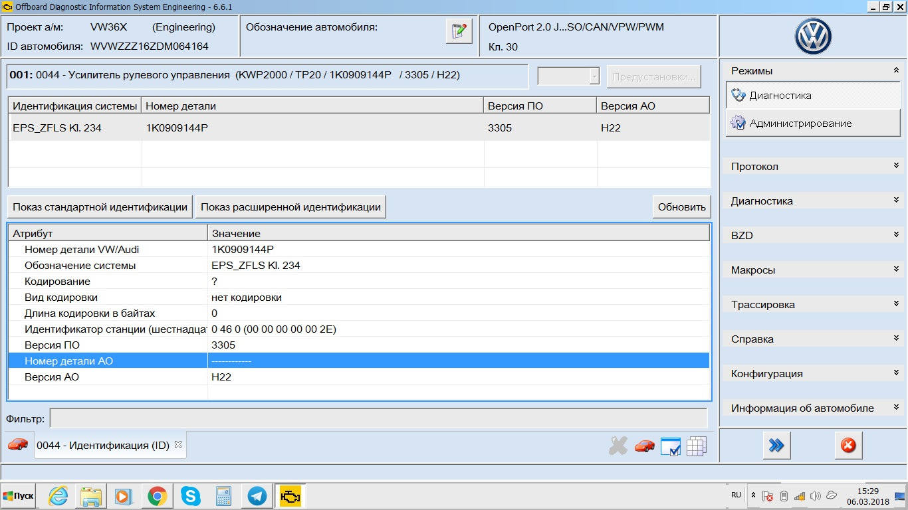Select the highlighted Номер детали АО row
This screenshot has height=510, width=908.
coord(359,361)
